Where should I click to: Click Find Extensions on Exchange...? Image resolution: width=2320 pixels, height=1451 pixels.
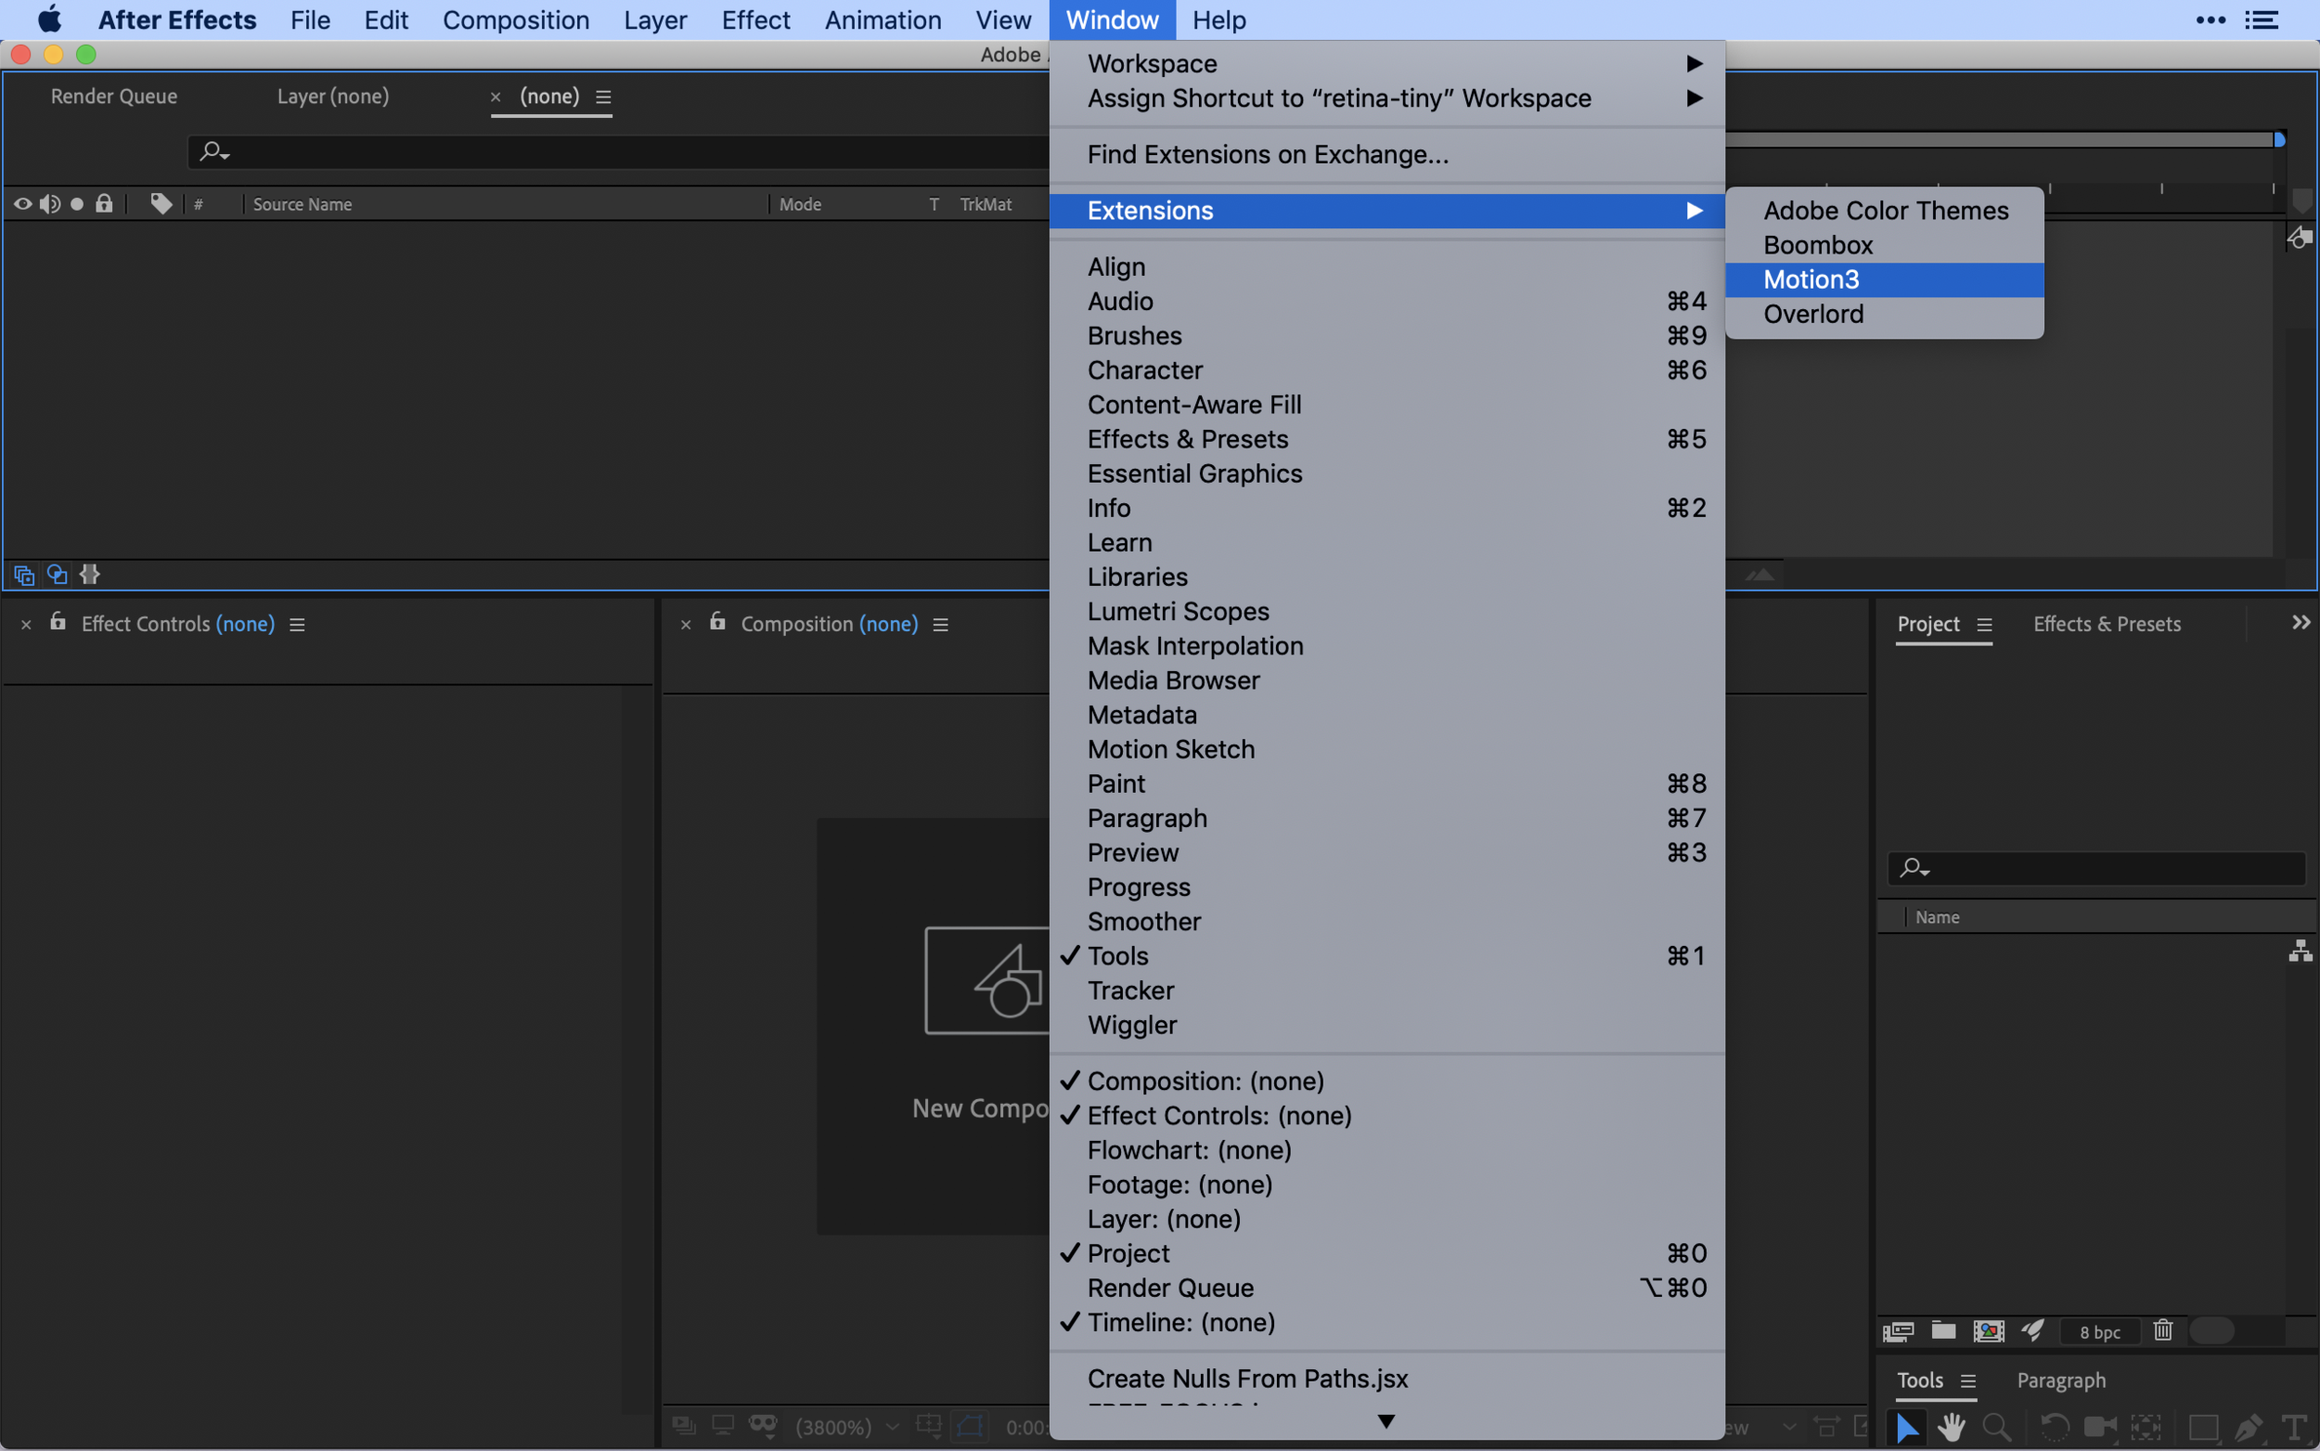click(x=1386, y=154)
